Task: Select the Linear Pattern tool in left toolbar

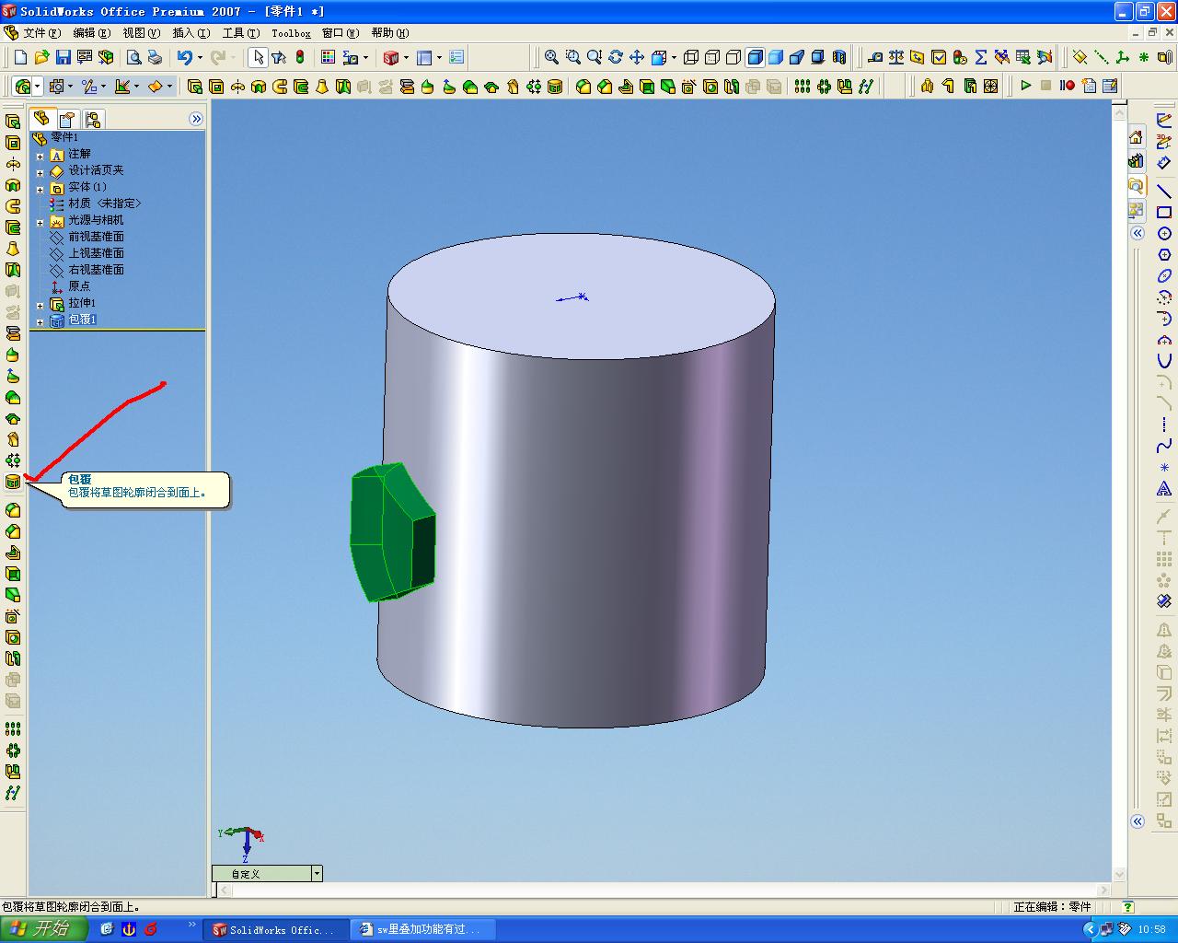Action: click(13, 728)
